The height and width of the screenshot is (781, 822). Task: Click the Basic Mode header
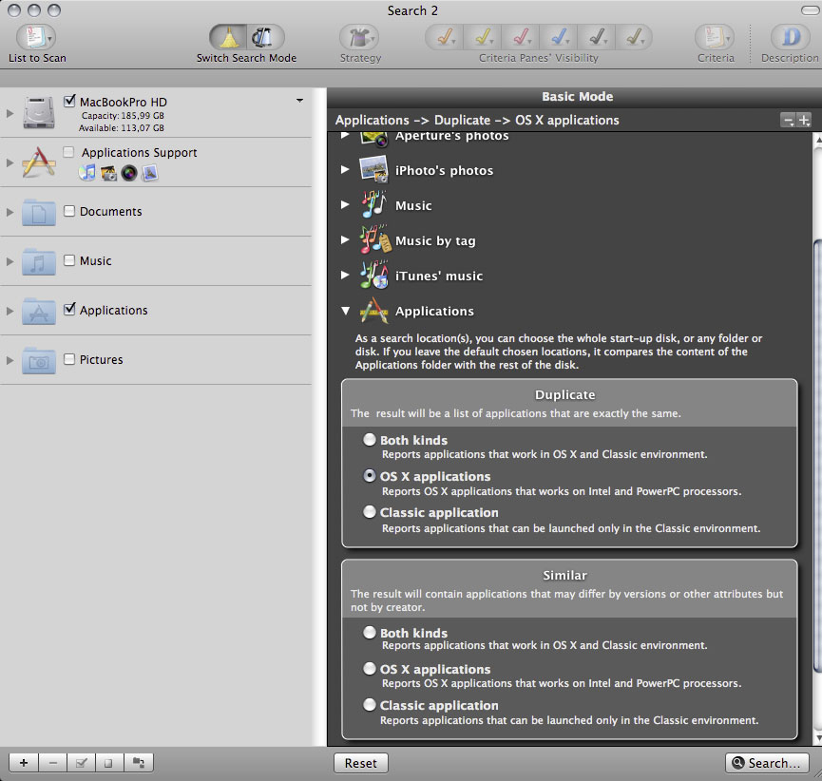pyautogui.click(x=577, y=97)
